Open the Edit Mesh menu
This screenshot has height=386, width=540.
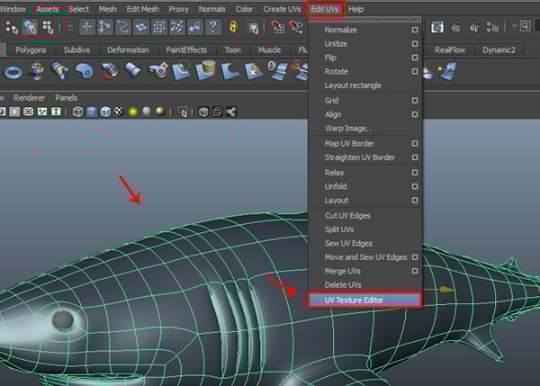click(142, 9)
